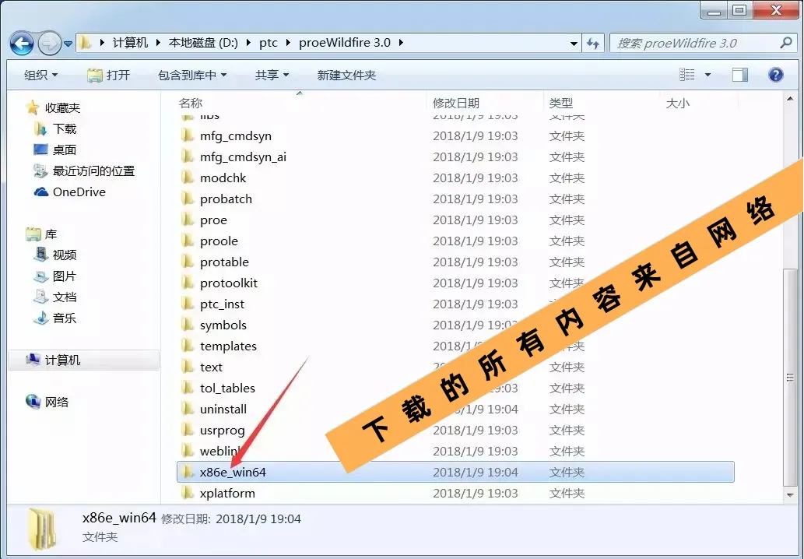Viewport: 804px width, 559px height.
Task: Click the Forward navigation arrow button
Action: [50, 44]
